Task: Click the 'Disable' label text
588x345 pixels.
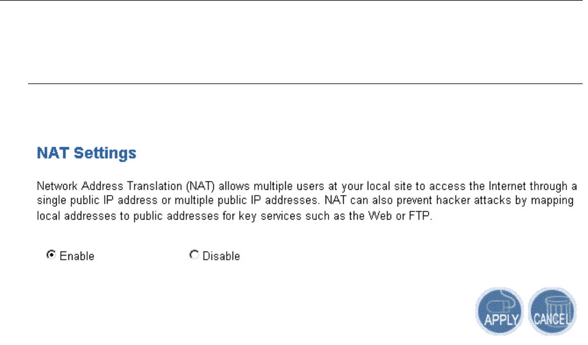Action: (x=221, y=256)
